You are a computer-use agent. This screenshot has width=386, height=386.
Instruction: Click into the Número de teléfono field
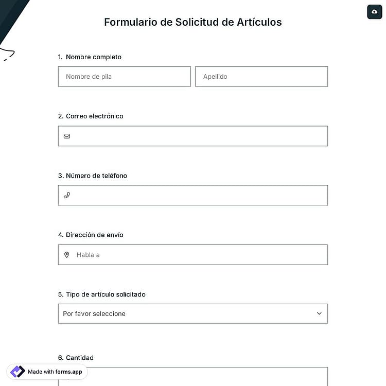click(x=193, y=195)
